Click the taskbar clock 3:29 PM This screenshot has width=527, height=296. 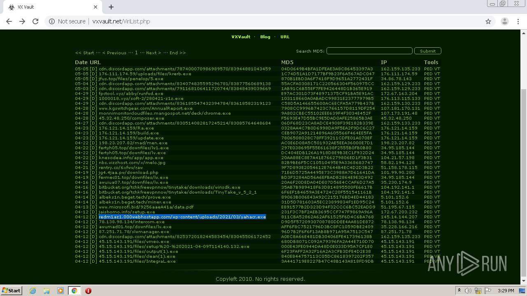tap(506, 291)
